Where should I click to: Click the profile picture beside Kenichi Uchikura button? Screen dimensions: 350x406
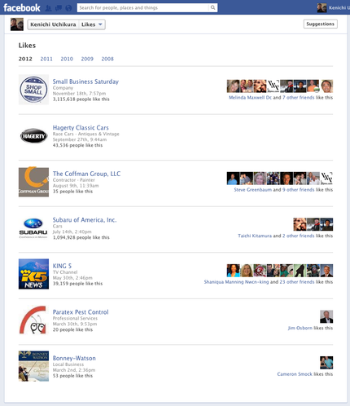click(17, 24)
